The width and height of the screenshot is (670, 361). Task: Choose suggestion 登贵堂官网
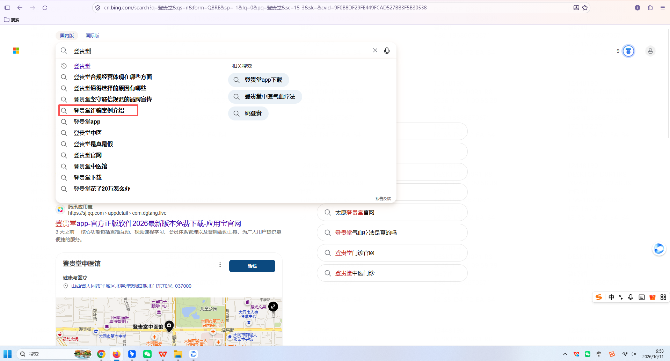[88, 155]
